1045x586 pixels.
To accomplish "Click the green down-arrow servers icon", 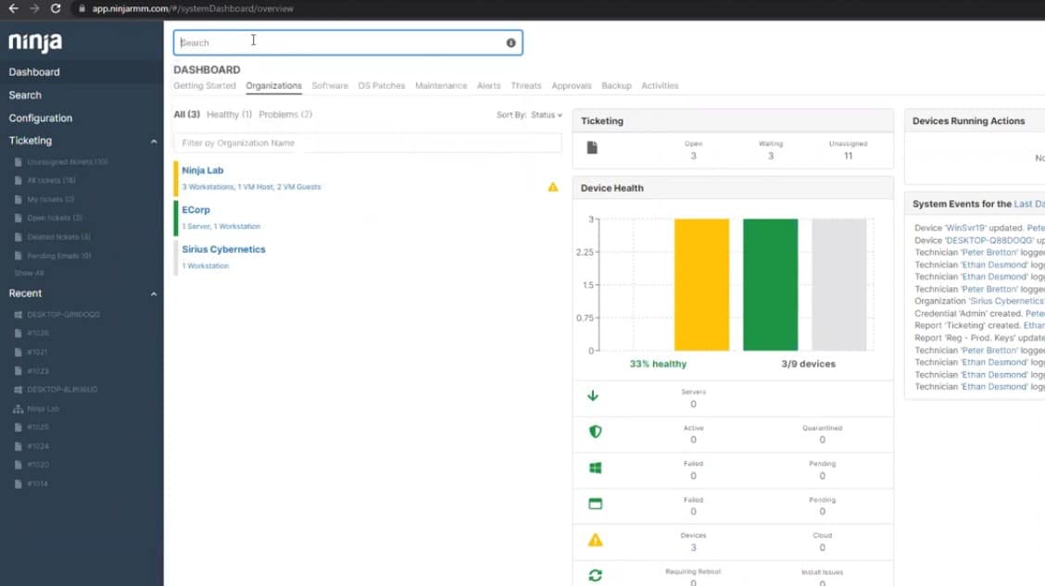I will click(593, 395).
